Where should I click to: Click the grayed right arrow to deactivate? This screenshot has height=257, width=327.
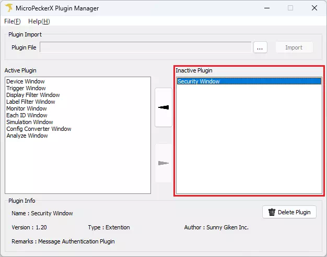tap(163, 163)
